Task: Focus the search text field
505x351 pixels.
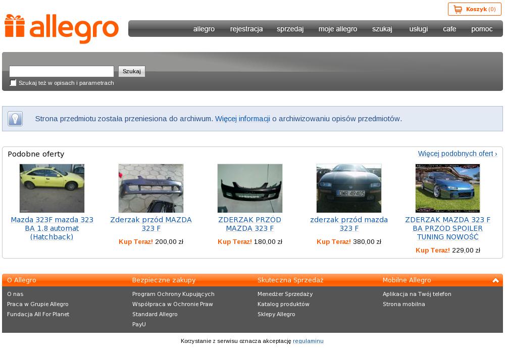Action: click(x=62, y=71)
